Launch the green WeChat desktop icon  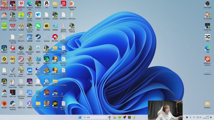click(x=38, y=26)
